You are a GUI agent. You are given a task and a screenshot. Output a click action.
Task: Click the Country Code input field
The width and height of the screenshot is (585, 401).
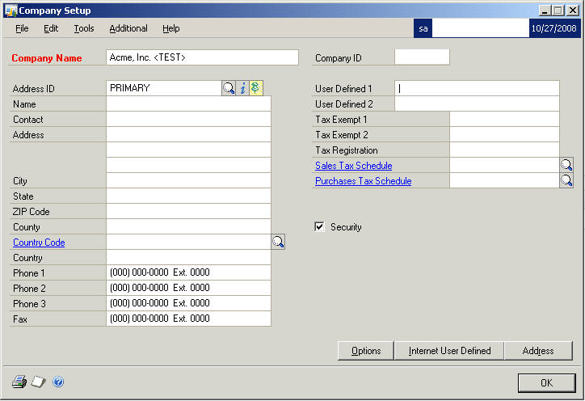coord(188,242)
